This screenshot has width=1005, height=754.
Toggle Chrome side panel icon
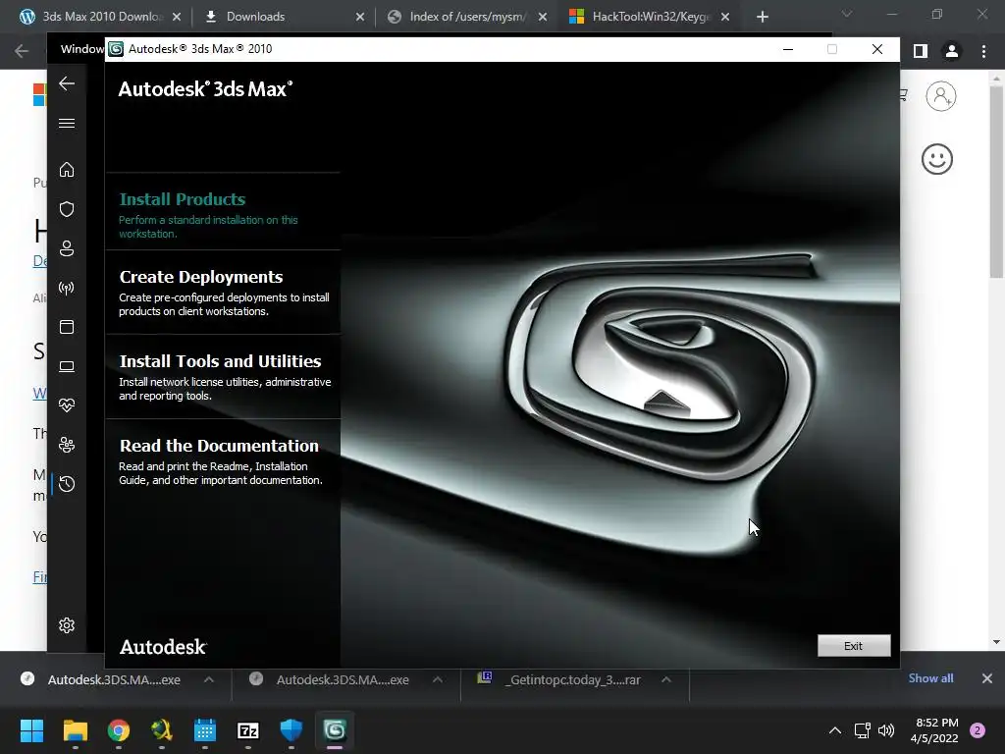tap(921, 51)
